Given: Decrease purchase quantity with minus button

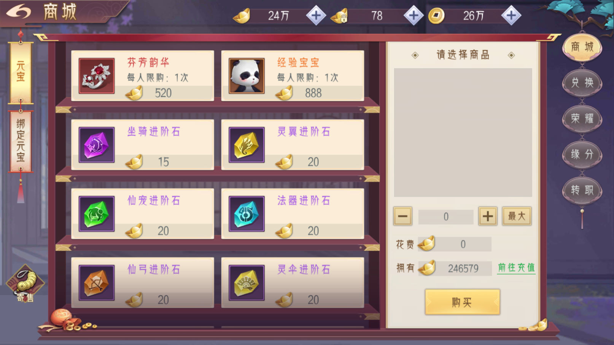Looking at the screenshot, I should pyautogui.click(x=402, y=216).
